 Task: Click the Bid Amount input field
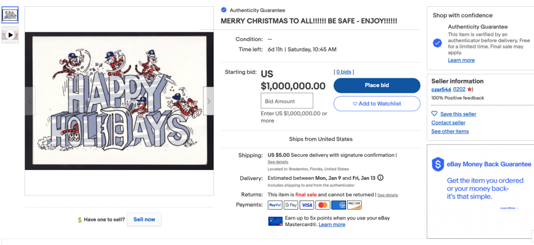point(287,101)
